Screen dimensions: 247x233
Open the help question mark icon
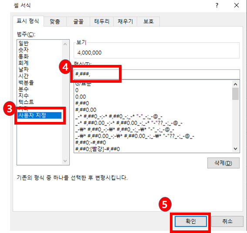tap(217, 6)
